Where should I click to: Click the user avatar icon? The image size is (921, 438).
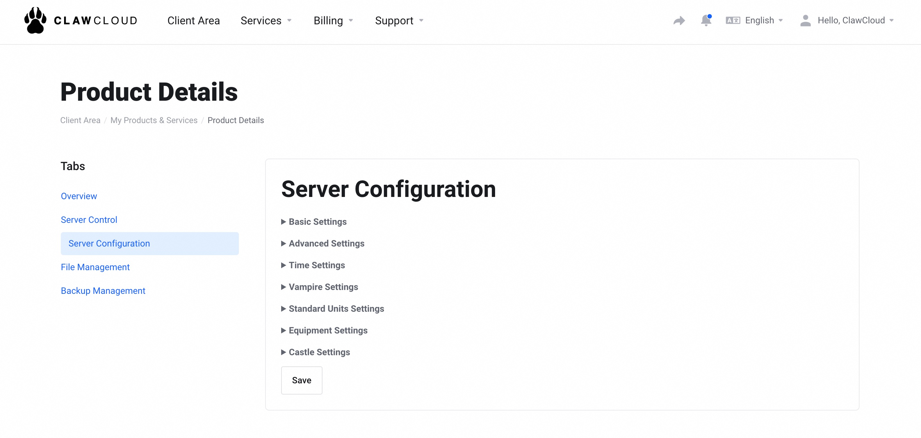[805, 20]
